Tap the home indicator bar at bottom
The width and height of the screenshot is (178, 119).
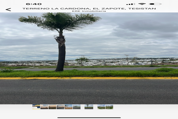pos(89,118)
